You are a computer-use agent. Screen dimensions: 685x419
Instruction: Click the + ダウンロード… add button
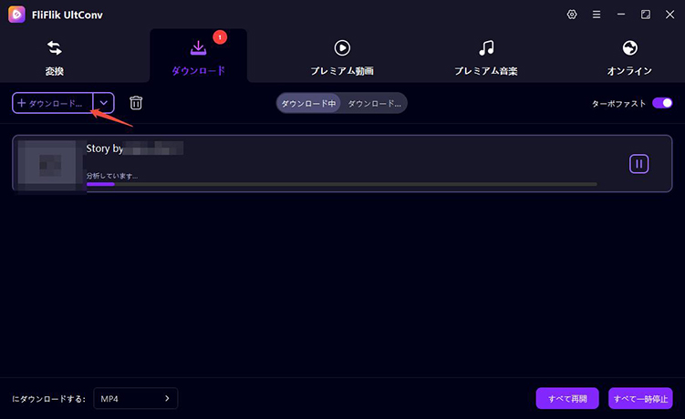pos(53,103)
